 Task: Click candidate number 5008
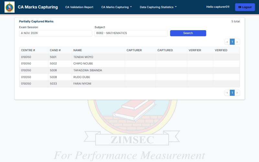53,77
